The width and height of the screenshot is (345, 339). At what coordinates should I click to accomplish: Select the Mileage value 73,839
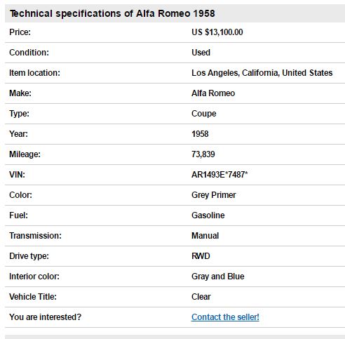[x=203, y=154]
